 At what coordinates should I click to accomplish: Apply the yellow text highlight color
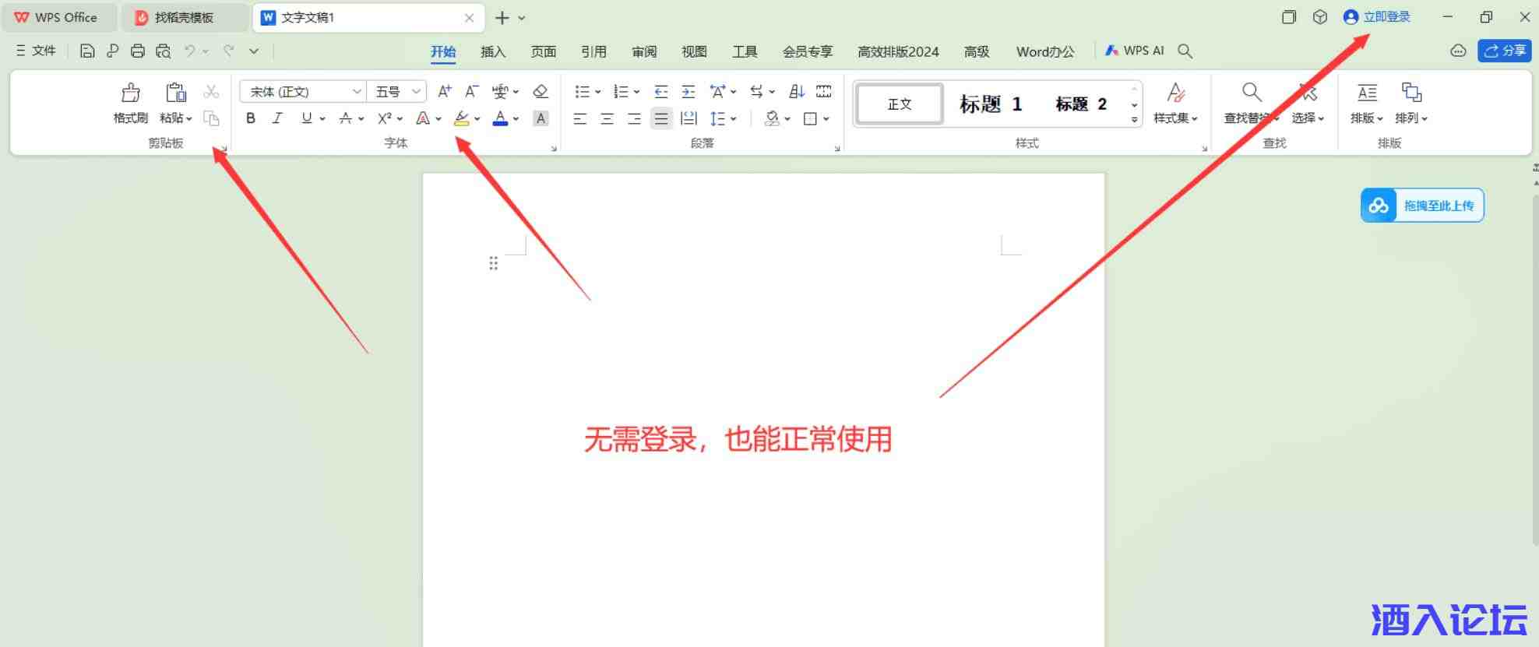tap(461, 118)
